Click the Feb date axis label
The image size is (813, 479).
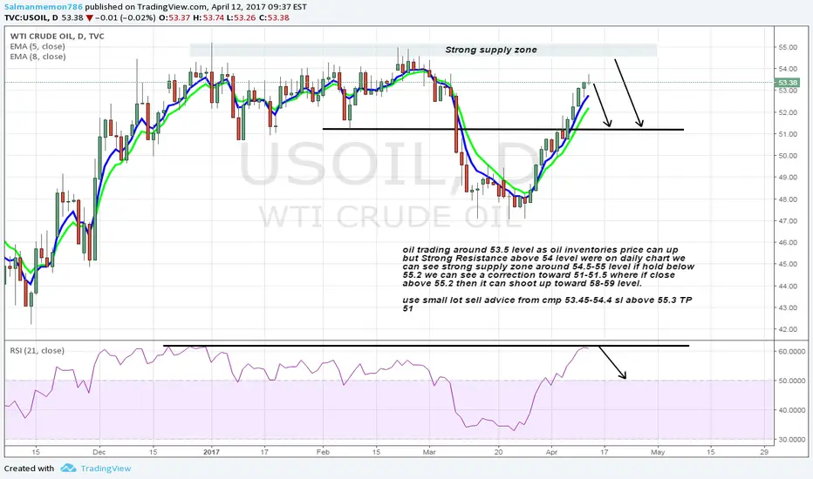pyautogui.click(x=323, y=452)
